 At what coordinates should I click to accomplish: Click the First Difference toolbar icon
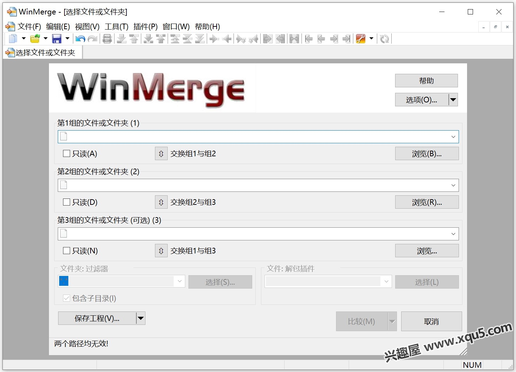pos(175,39)
